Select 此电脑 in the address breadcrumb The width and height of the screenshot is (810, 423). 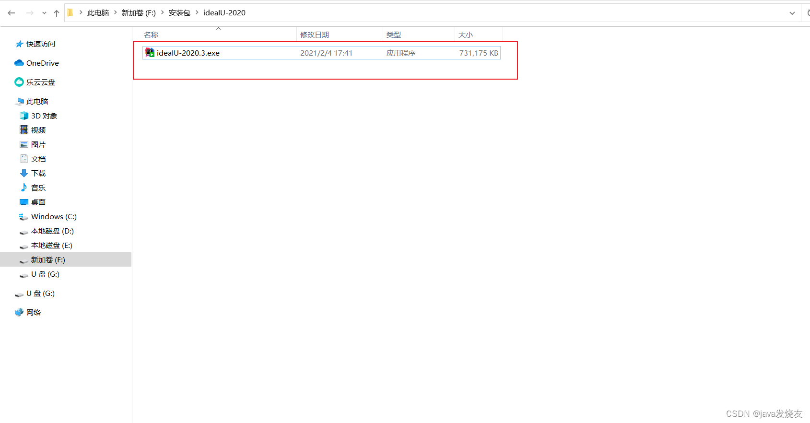[x=98, y=13]
